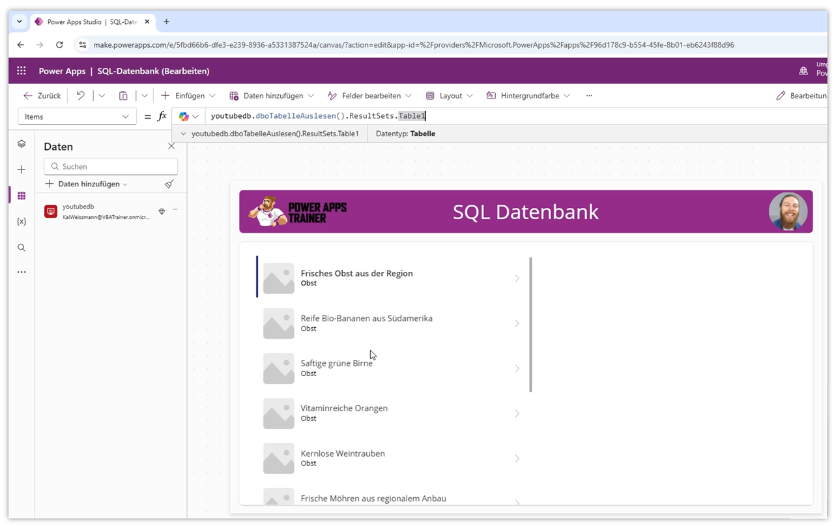834x526 pixels.
Task: Click image placeholder for Frisches Obst row
Action: (x=279, y=278)
